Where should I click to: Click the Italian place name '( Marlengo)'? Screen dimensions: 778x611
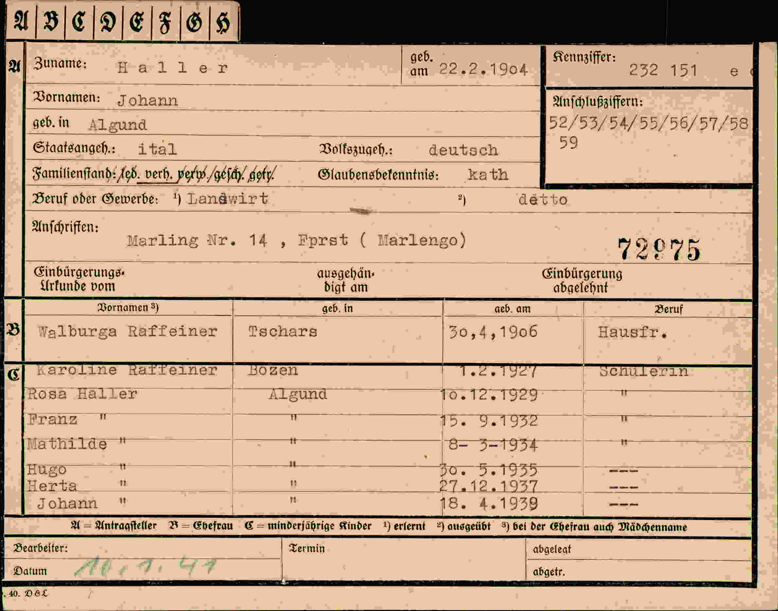(x=413, y=240)
